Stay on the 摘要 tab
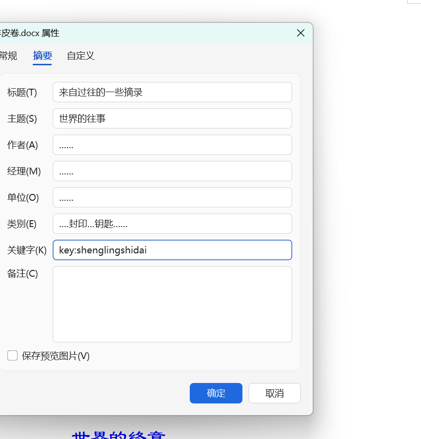 click(x=42, y=56)
